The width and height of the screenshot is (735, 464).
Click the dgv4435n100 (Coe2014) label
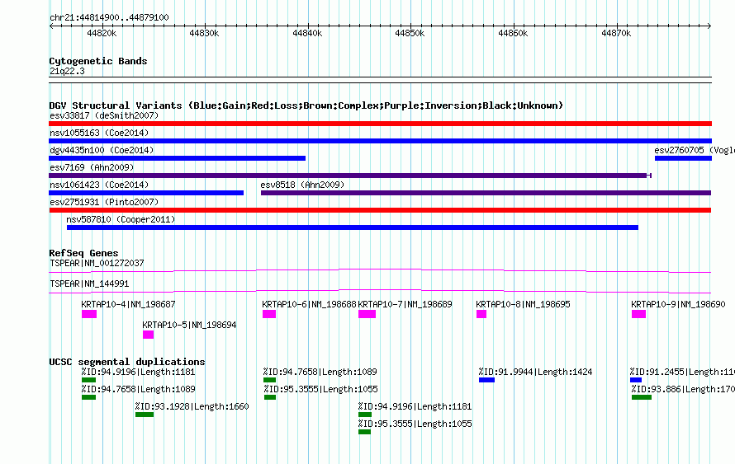coord(102,150)
